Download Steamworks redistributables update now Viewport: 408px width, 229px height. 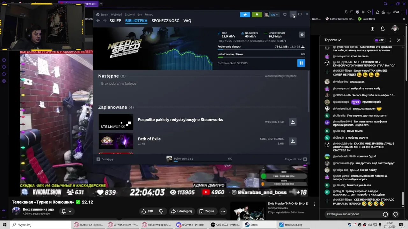pos(293,122)
